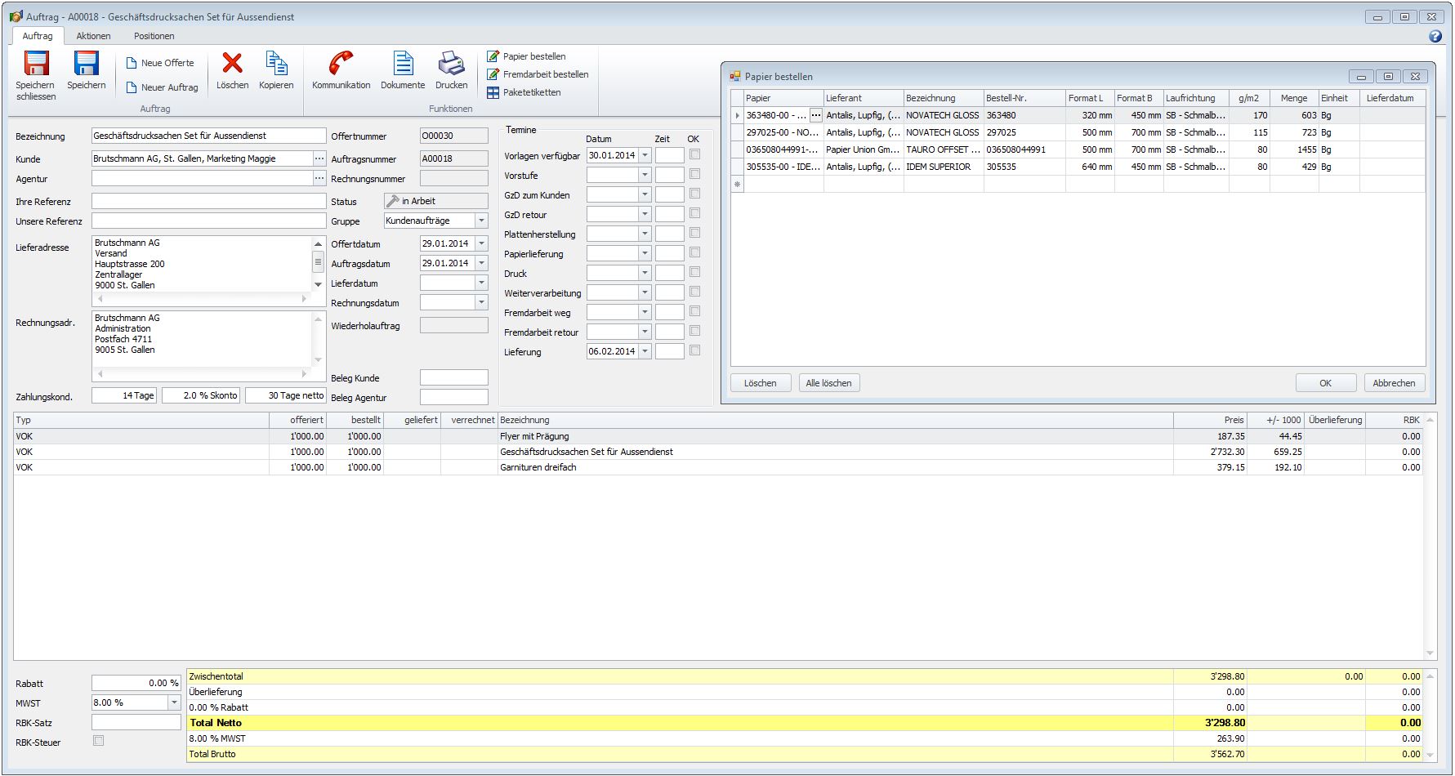Click the blue help question mark icon
This screenshot has height=776, width=1455.
point(1435,36)
